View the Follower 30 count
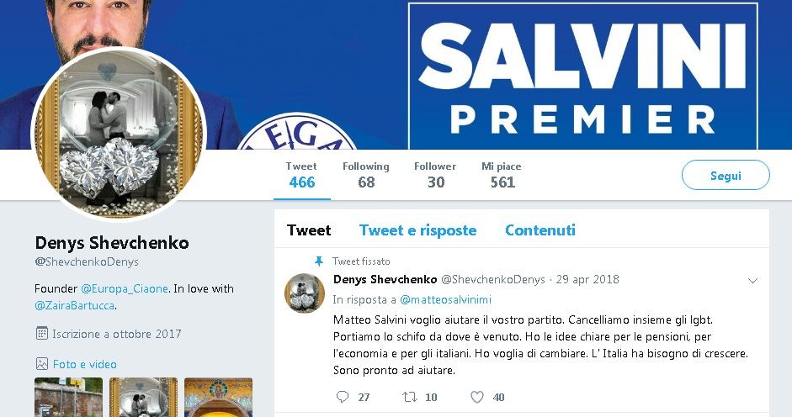Image resolution: width=792 pixels, height=417 pixels. click(x=435, y=175)
